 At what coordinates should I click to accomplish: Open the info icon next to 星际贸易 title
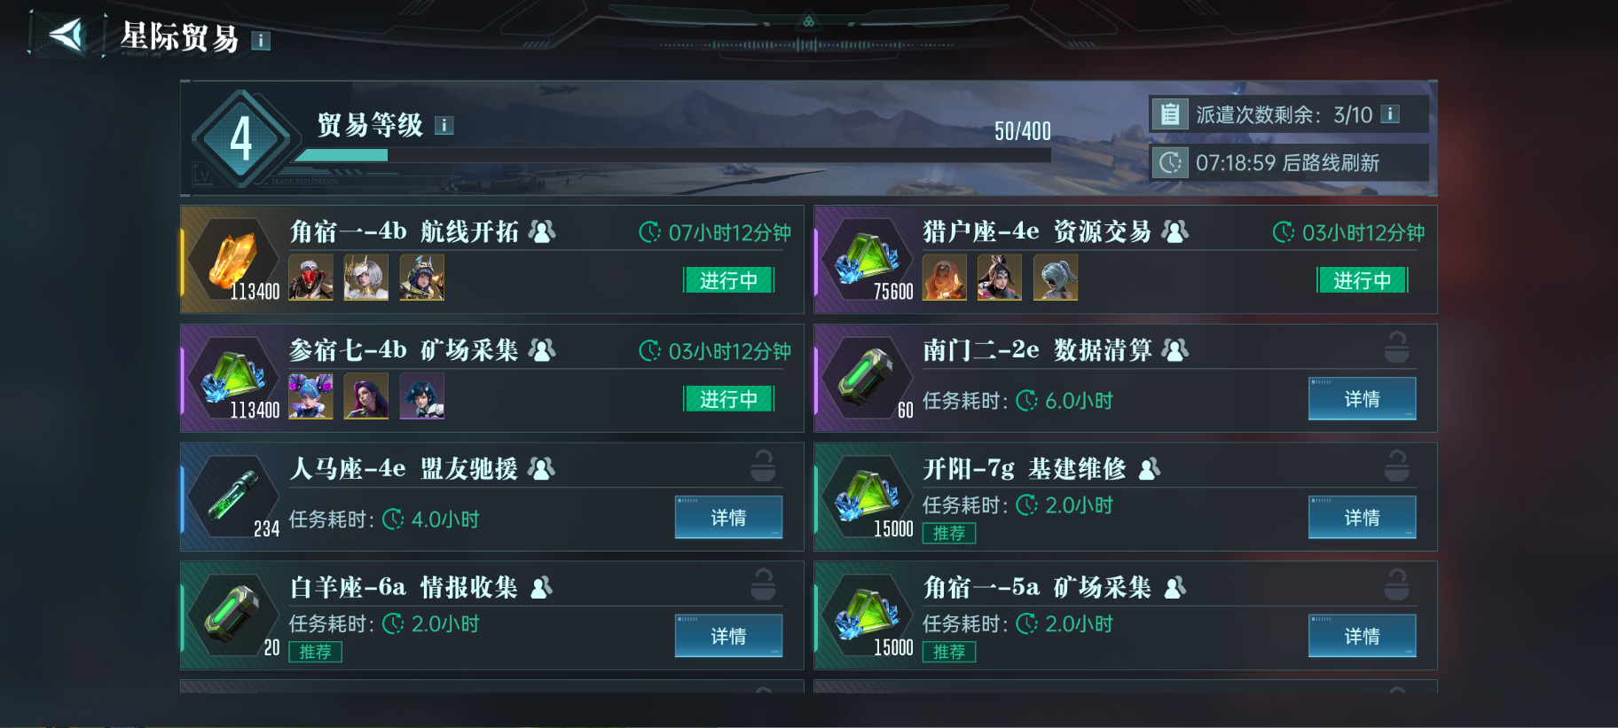pyautogui.click(x=260, y=41)
